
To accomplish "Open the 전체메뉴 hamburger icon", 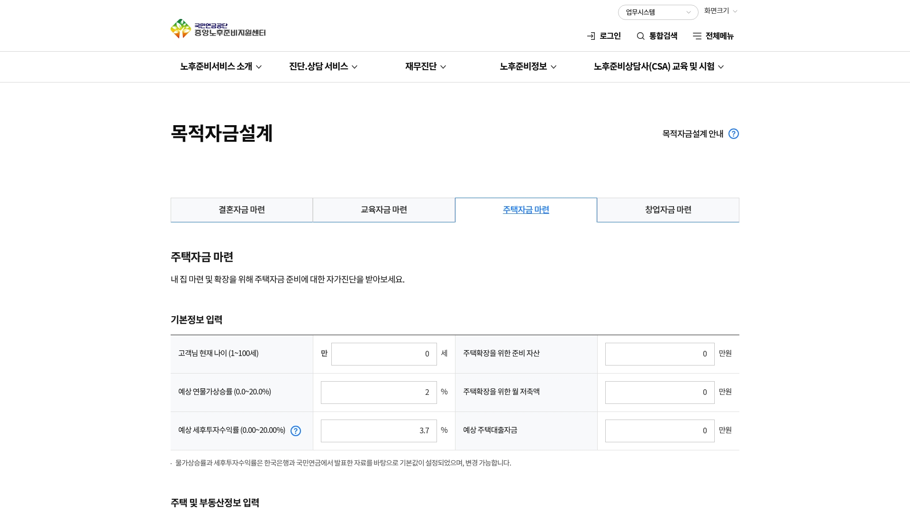I will 697,36.
